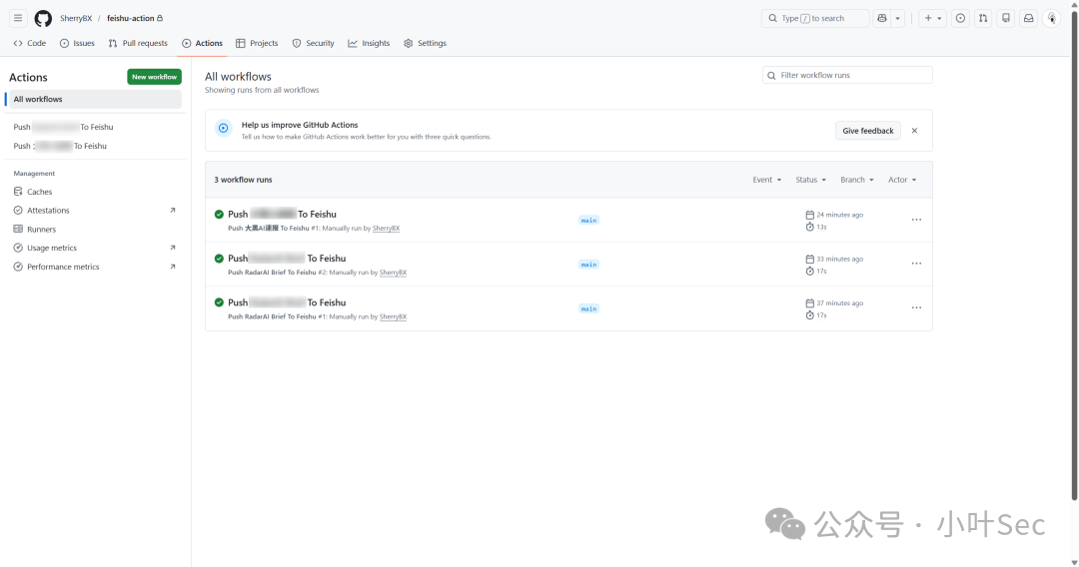The width and height of the screenshot is (1079, 567).
Task: Select the Actions tab
Action: (202, 43)
